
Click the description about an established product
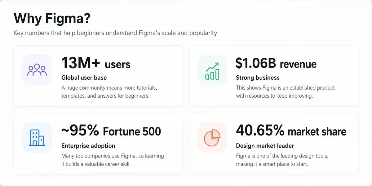[x=285, y=92]
